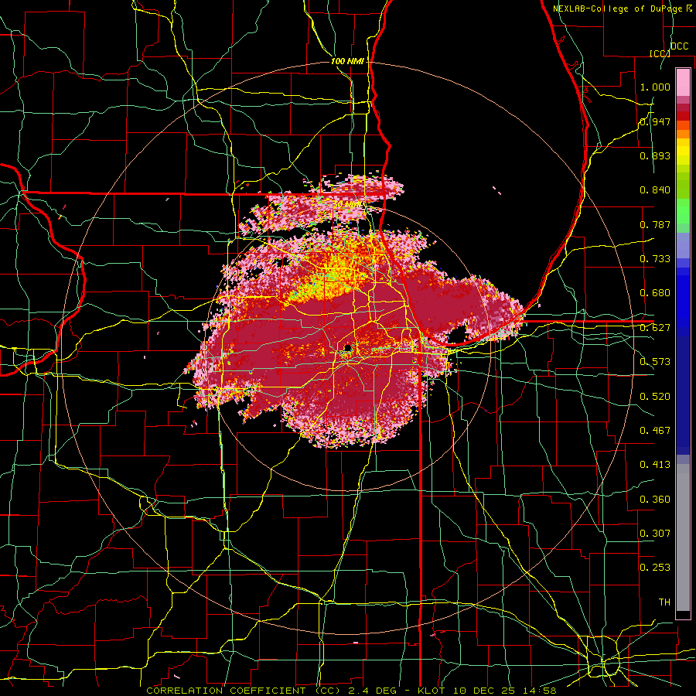
Task: Select the 0.840 legend value
Action: point(655,190)
